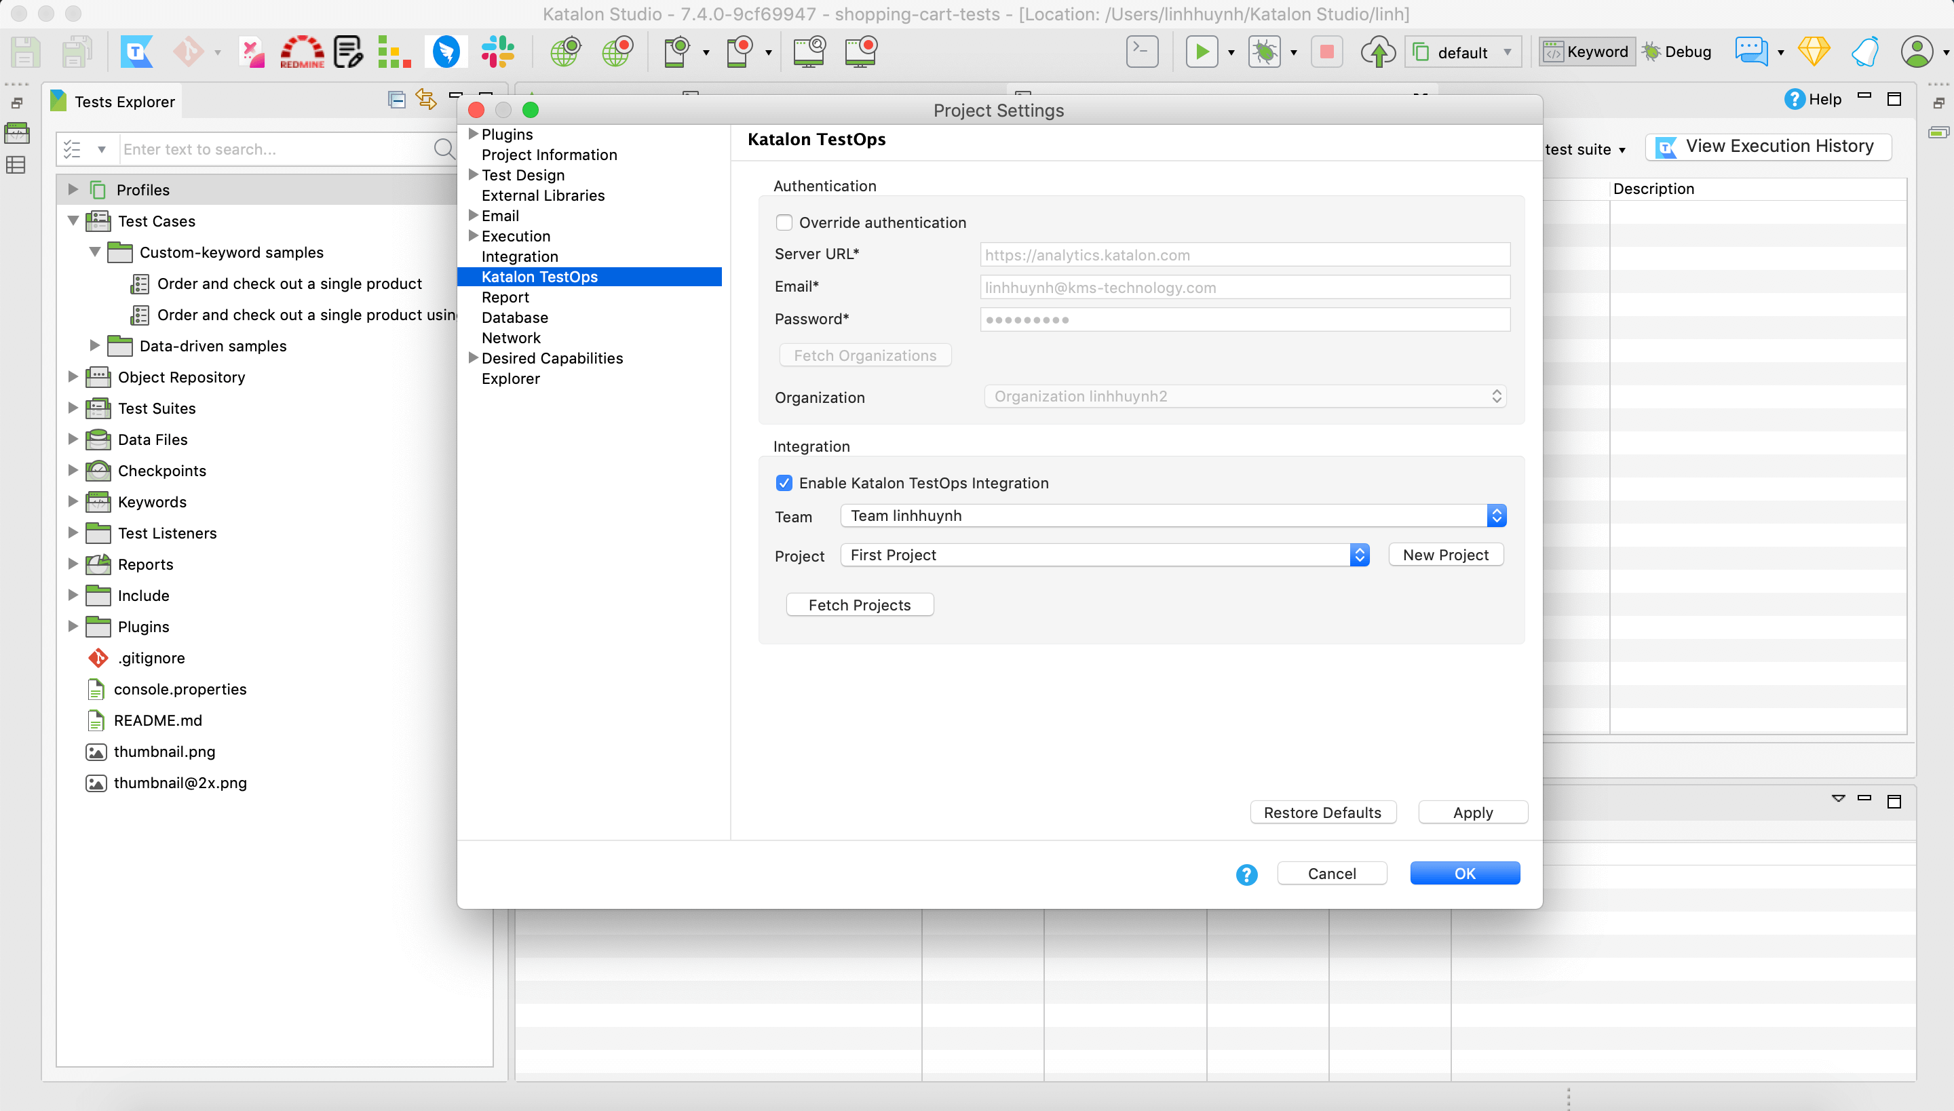
Task: Select the Explorer settings page
Action: pyautogui.click(x=511, y=378)
